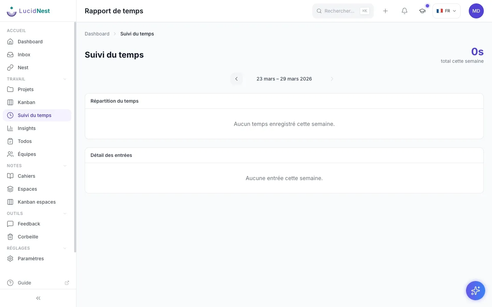The width and height of the screenshot is (492, 307).
Task: Collapse the sidebar with double-chevron icon
Action: pyautogui.click(x=38, y=298)
